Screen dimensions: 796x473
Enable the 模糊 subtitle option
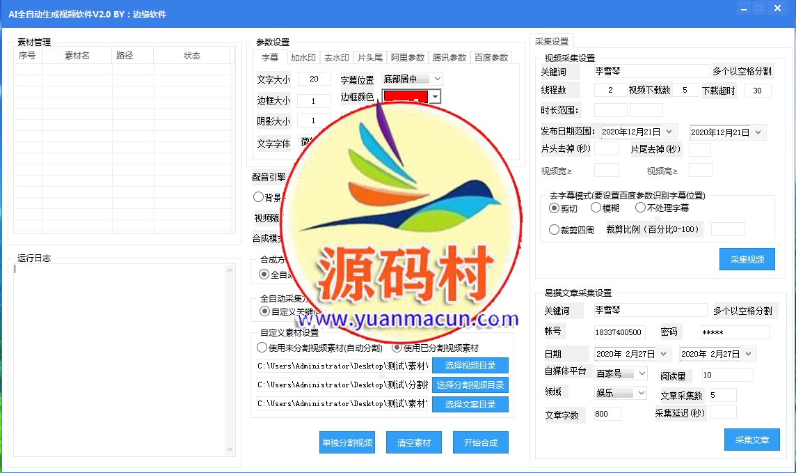click(603, 207)
